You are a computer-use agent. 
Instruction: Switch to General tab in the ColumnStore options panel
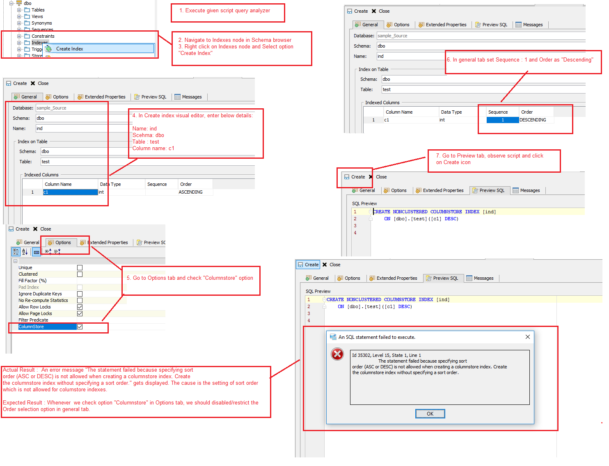pyautogui.click(x=28, y=242)
